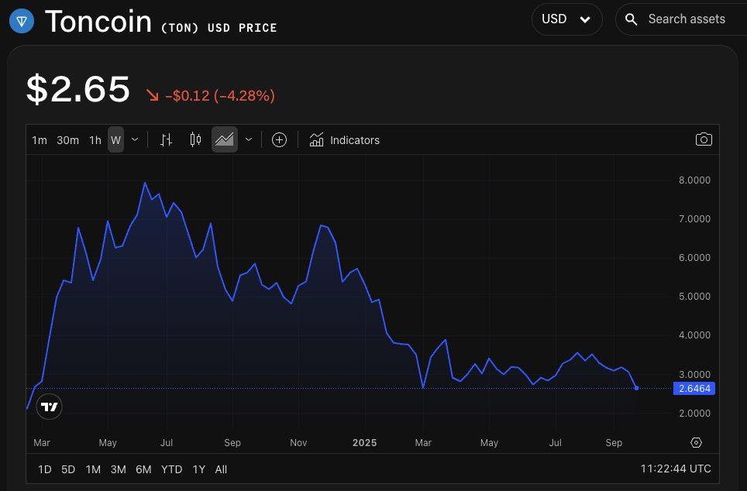The height and width of the screenshot is (491, 747).
Task: Select the 6M range button
Action: click(143, 469)
